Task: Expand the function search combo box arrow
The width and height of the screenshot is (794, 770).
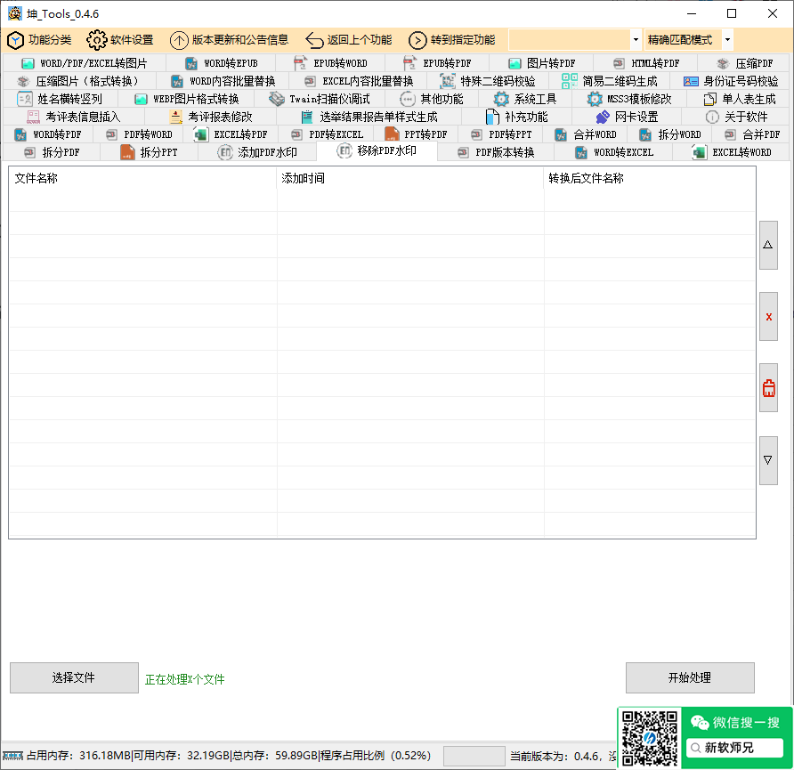Action: tap(636, 40)
